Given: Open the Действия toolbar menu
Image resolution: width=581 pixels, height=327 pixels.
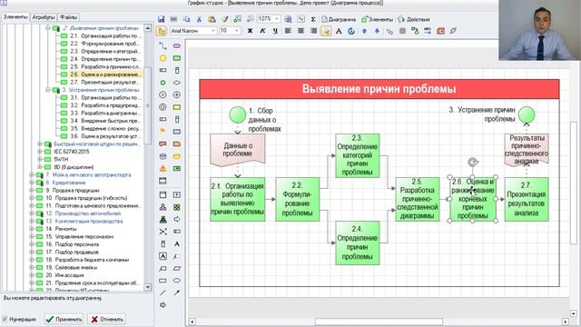Looking at the screenshot, I should pos(414,19).
